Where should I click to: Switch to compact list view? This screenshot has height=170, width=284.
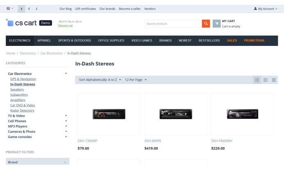click(274, 80)
